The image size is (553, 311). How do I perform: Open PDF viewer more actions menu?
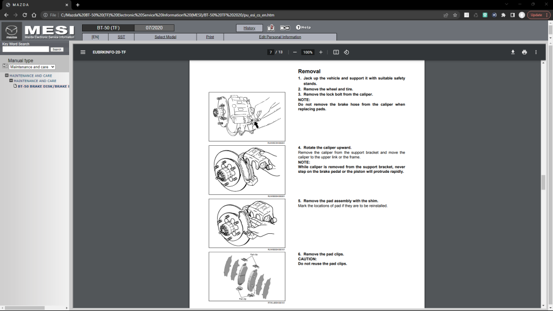tap(536, 52)
